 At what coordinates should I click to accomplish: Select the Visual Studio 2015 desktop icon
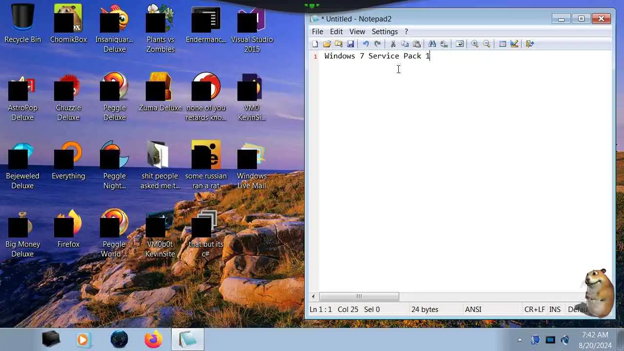tap(252, 29)
